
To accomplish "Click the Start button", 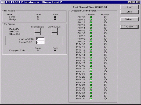I will [129, 7].
